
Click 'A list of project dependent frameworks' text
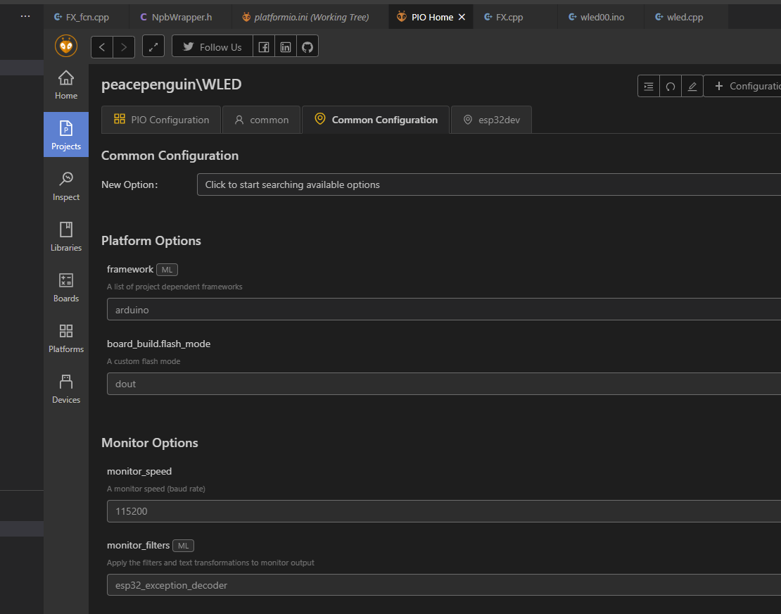[x=174, y=287]
